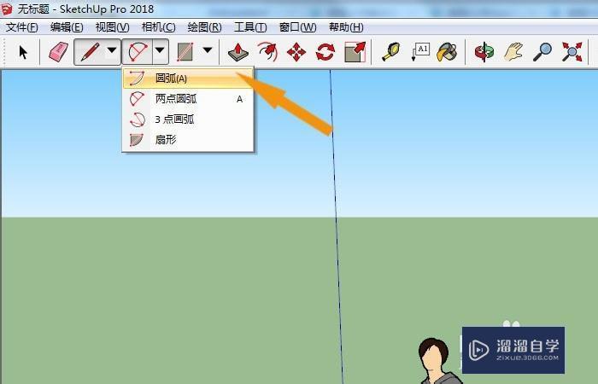Pick the Rotate tool
The image size is (598, 384).
click(x=325, y=52)
